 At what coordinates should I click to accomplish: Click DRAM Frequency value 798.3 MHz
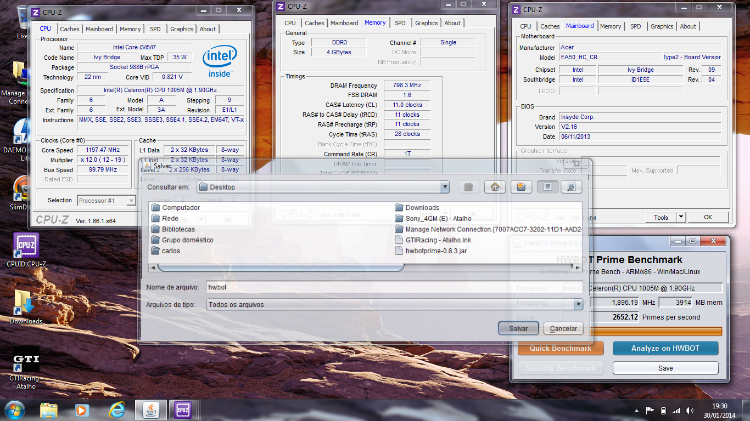[407, 86]
